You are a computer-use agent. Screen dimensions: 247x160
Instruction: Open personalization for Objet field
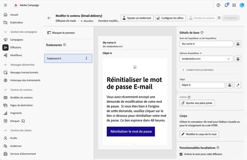(x=230, y=85)
